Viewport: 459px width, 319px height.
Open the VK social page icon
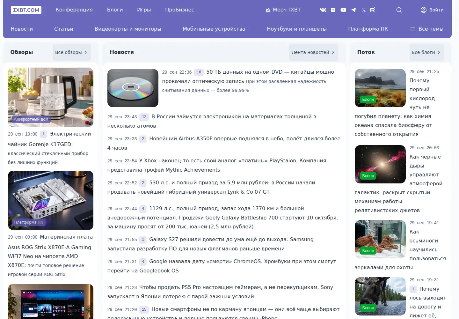coord(323,10)
